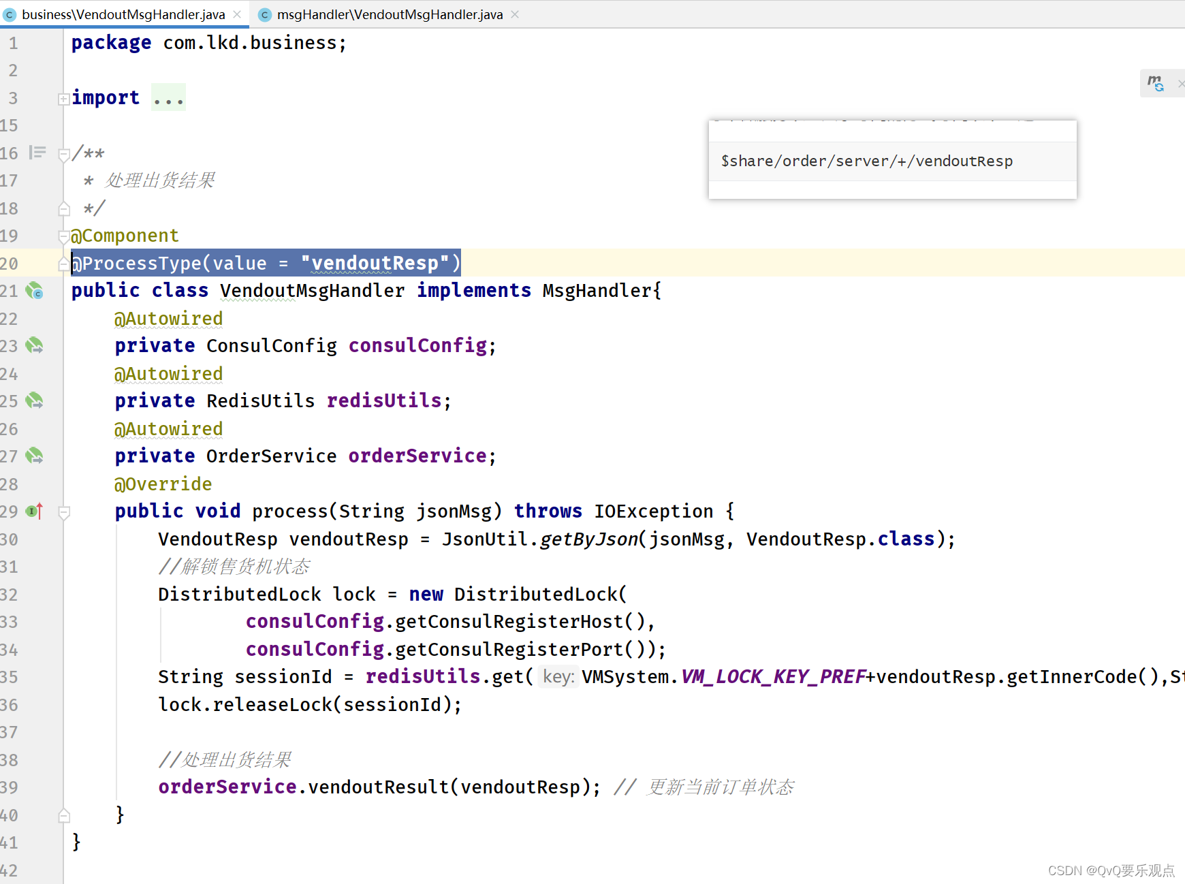This screenshot has height=884, width=1185.
Task: Open autowired dependency icon for redisUtils
Action: (x=34, y=401)
